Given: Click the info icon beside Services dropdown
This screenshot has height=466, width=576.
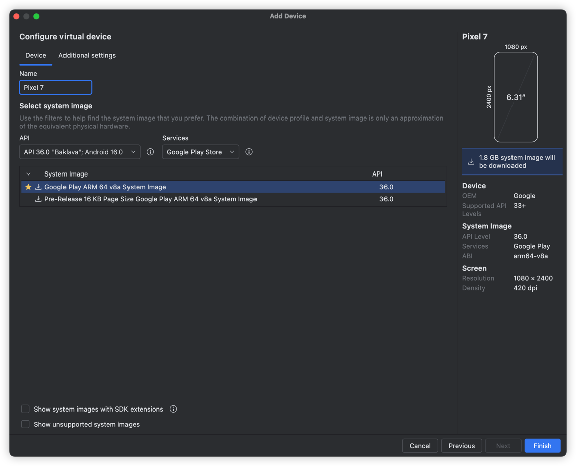Looking at the screenshot, I should (249, 152).
